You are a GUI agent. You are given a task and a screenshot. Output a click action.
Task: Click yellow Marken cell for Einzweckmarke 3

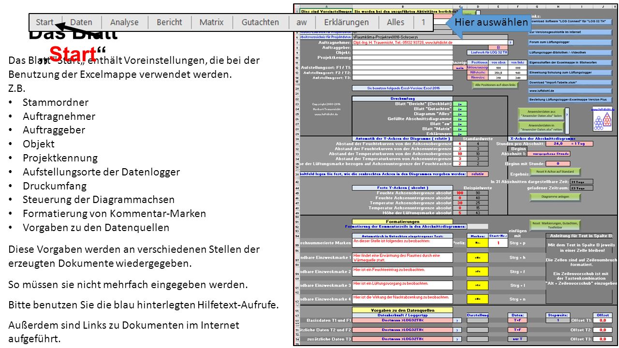pos(478,285)
